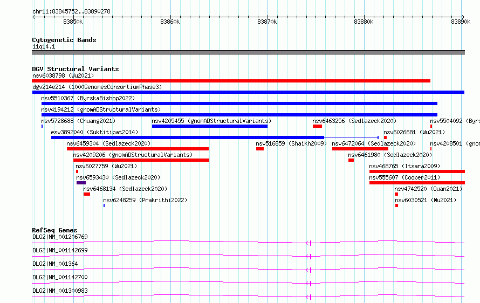The width and height of the screenshot is (480, 303).
Task: Click the left arrow end of the ruler
Action: (x=33, y=17)
